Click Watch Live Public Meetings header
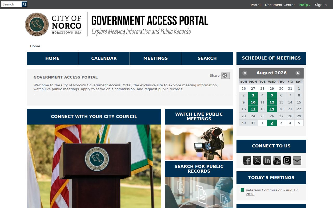Image resolution: width=333 pixels, height=208 pixels. [199, 116]
